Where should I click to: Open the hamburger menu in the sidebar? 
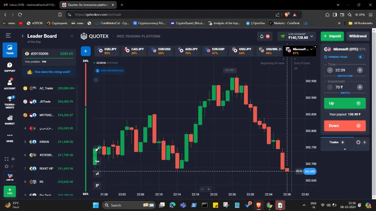[8, 36]
